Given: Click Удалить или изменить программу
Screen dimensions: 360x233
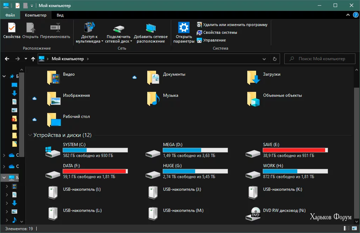Looking at the screenshot, I should coord(235,25).
